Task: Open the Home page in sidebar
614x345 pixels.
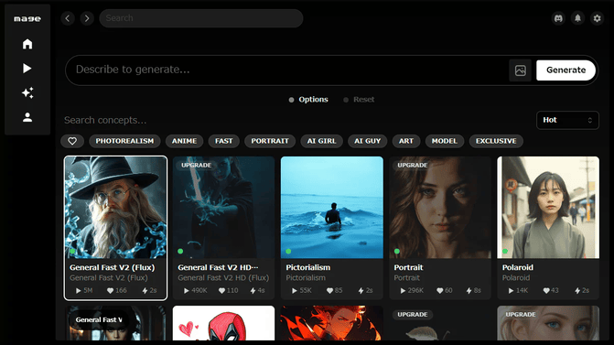Action: pos(27,44)
